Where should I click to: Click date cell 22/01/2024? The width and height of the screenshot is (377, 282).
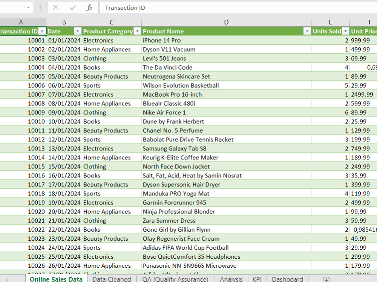point(64,230)
